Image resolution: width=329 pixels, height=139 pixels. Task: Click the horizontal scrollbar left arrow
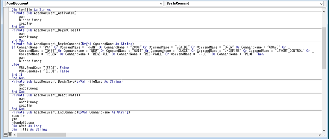coord(14,135)
